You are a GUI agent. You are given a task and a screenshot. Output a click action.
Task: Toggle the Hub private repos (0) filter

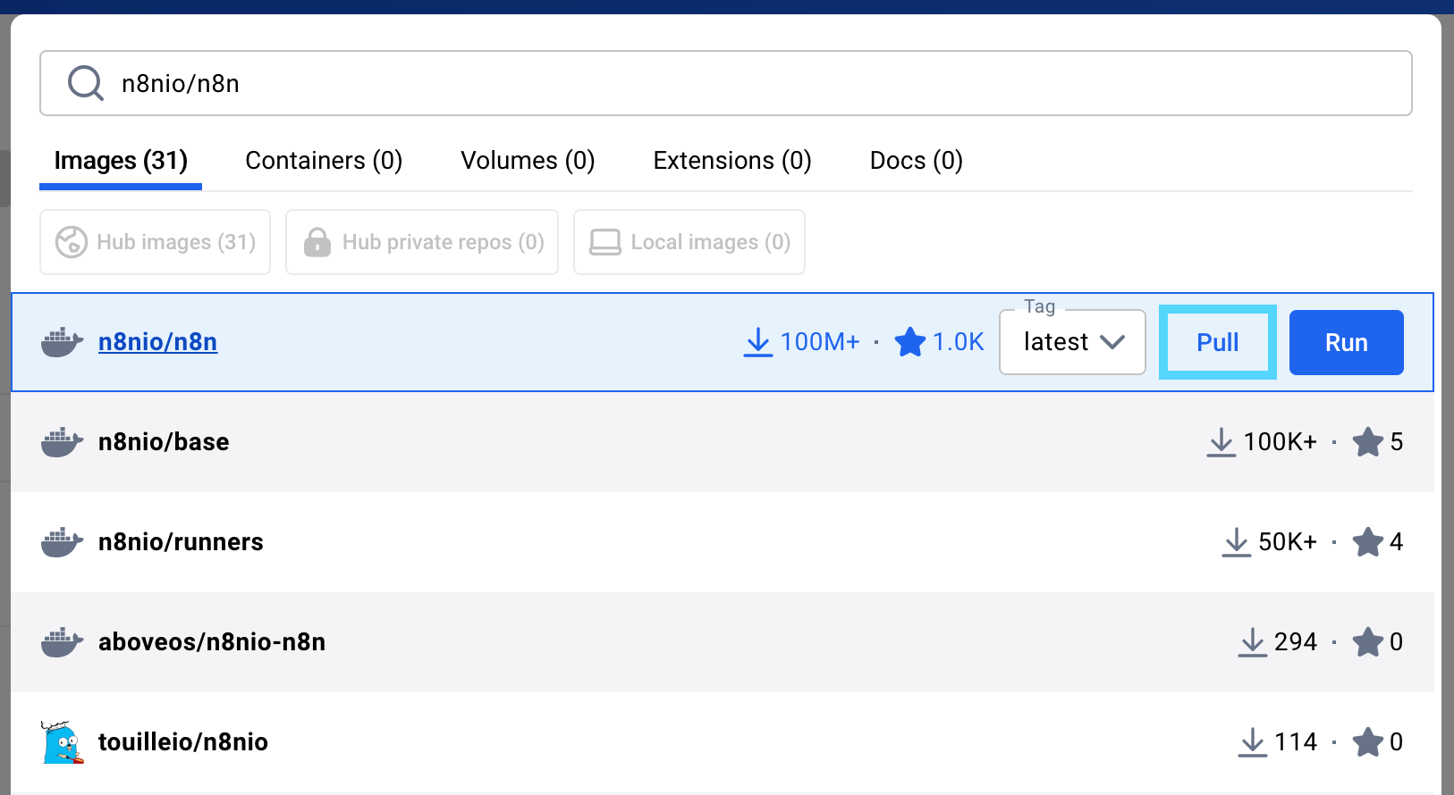(x=422, y=242)
